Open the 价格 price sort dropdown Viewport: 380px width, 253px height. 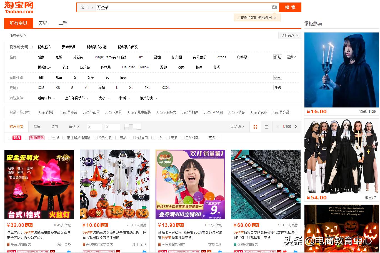coord(73,127)
